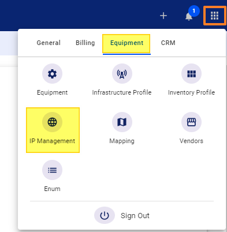Screen dimensions: 227x232
Task: Click the Sign Out text
Action: click(135, 216)
